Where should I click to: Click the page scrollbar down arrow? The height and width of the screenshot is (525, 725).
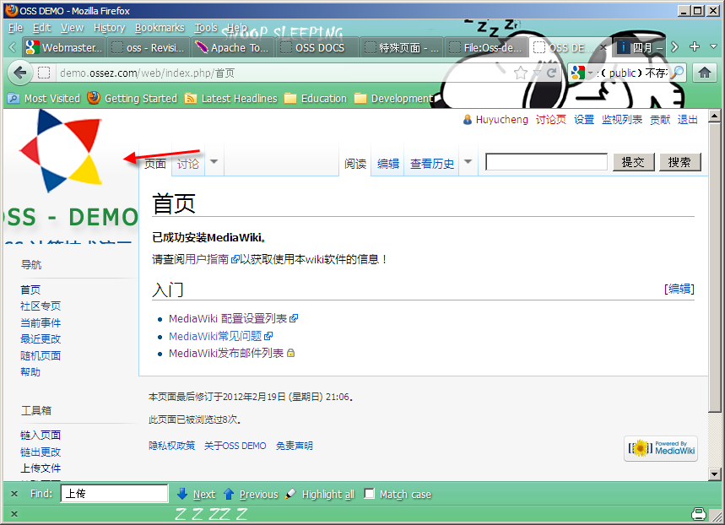point(714,474)
